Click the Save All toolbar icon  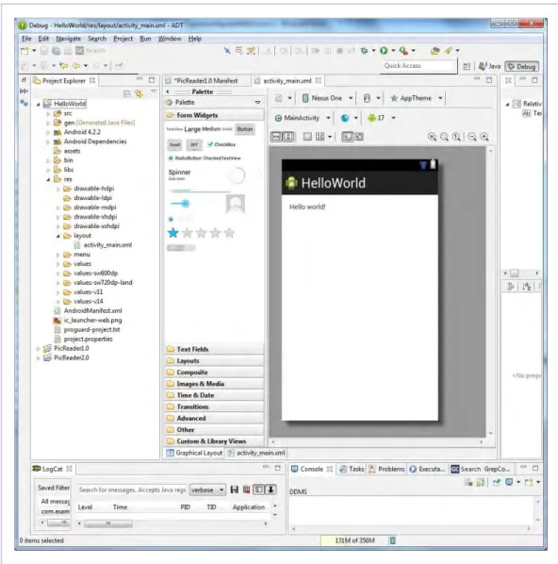pyautogui.click(x=57, y=51)
